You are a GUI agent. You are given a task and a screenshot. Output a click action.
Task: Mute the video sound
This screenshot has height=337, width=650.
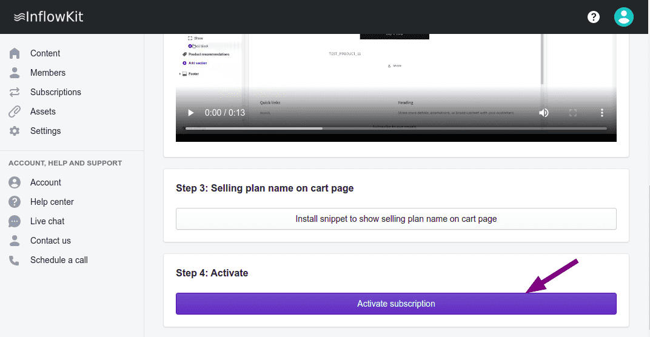pyautogui.click(x=544, y=113)
